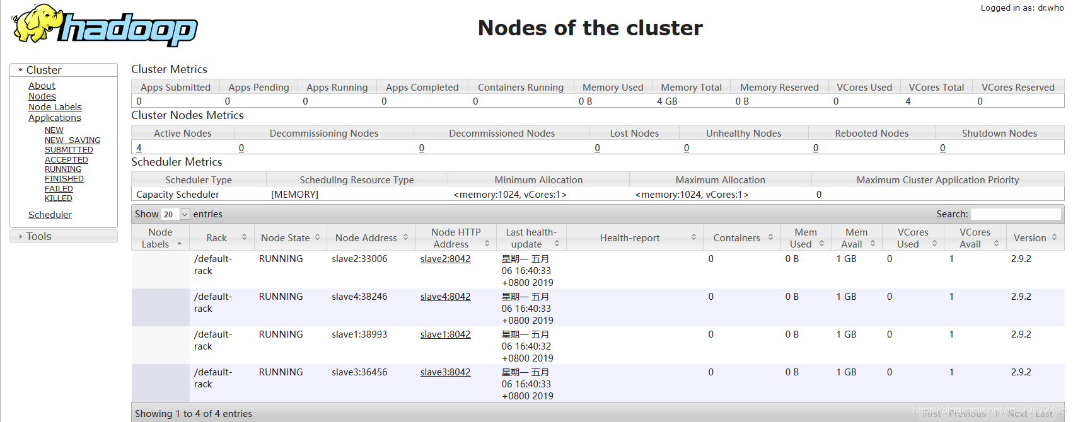Open slave4:8042 node HTTP address

[445, 297]
